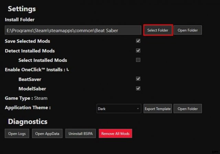
Task: Enable the Select Installed Mods checkbox
Action: (x=138, y=60)
